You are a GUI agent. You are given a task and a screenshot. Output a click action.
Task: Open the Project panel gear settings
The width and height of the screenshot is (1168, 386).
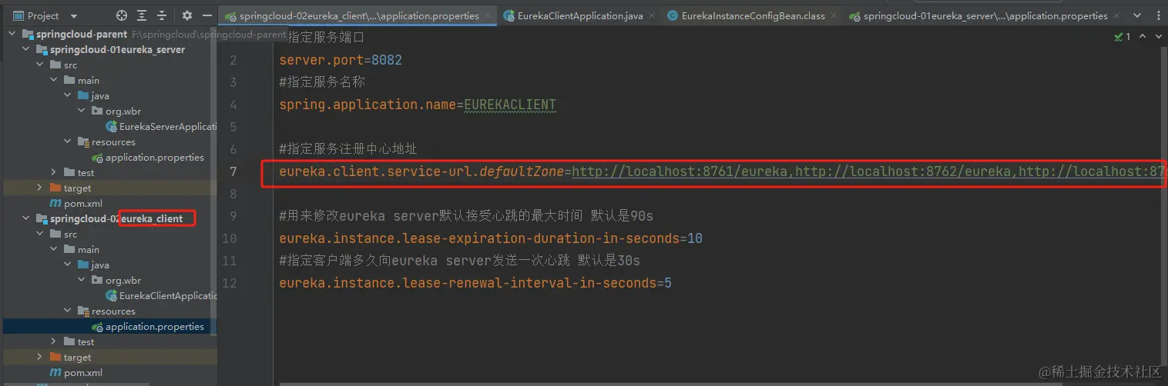(187, 15)
